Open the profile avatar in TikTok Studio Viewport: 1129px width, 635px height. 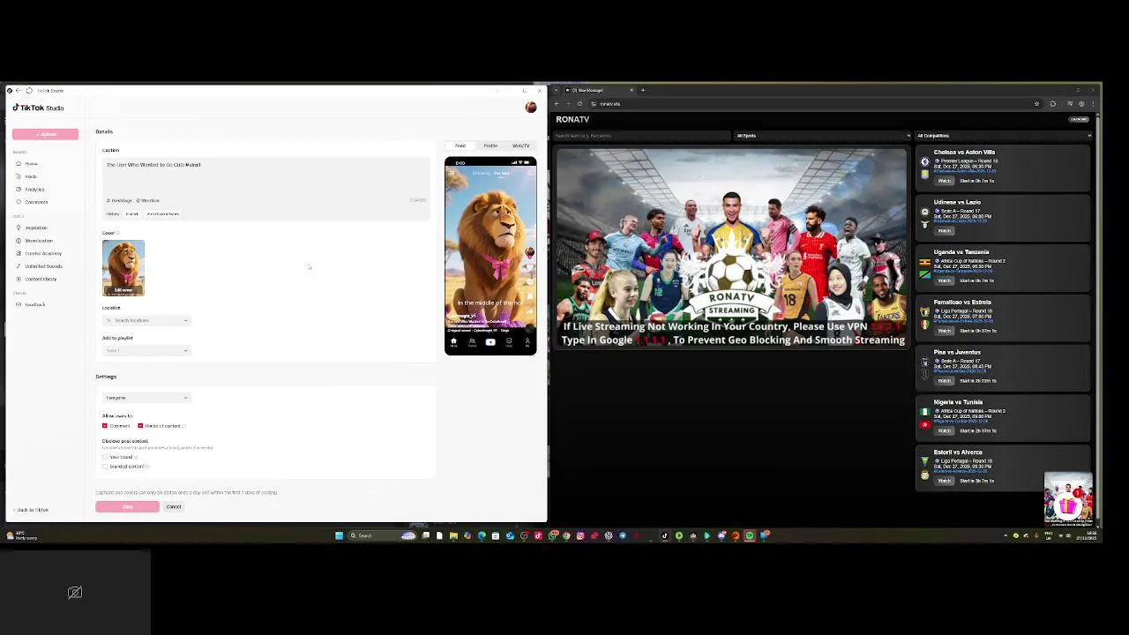(530, 108)
